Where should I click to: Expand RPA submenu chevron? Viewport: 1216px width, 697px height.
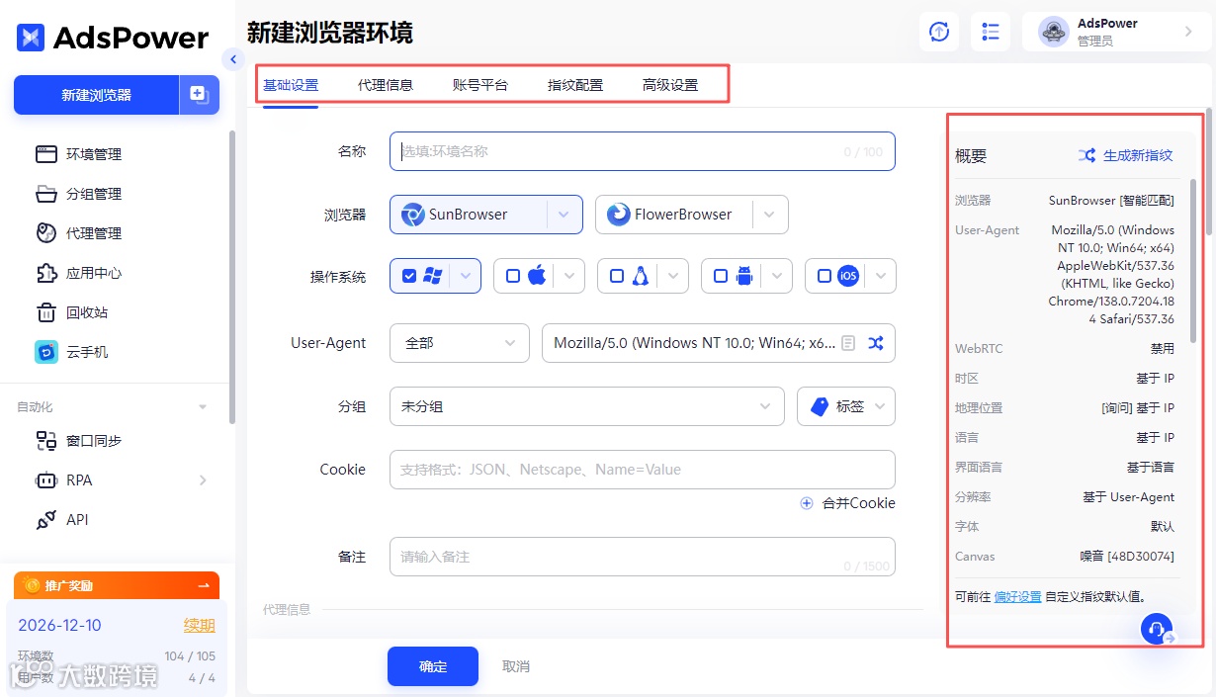[203, 480]
